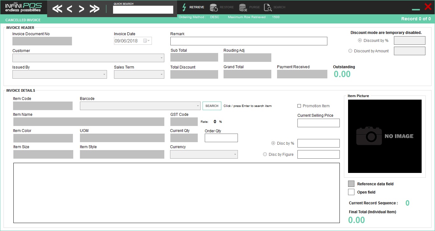435x231 pixels.
Task: Click the Purge database icon
Action: coord(243,7)
